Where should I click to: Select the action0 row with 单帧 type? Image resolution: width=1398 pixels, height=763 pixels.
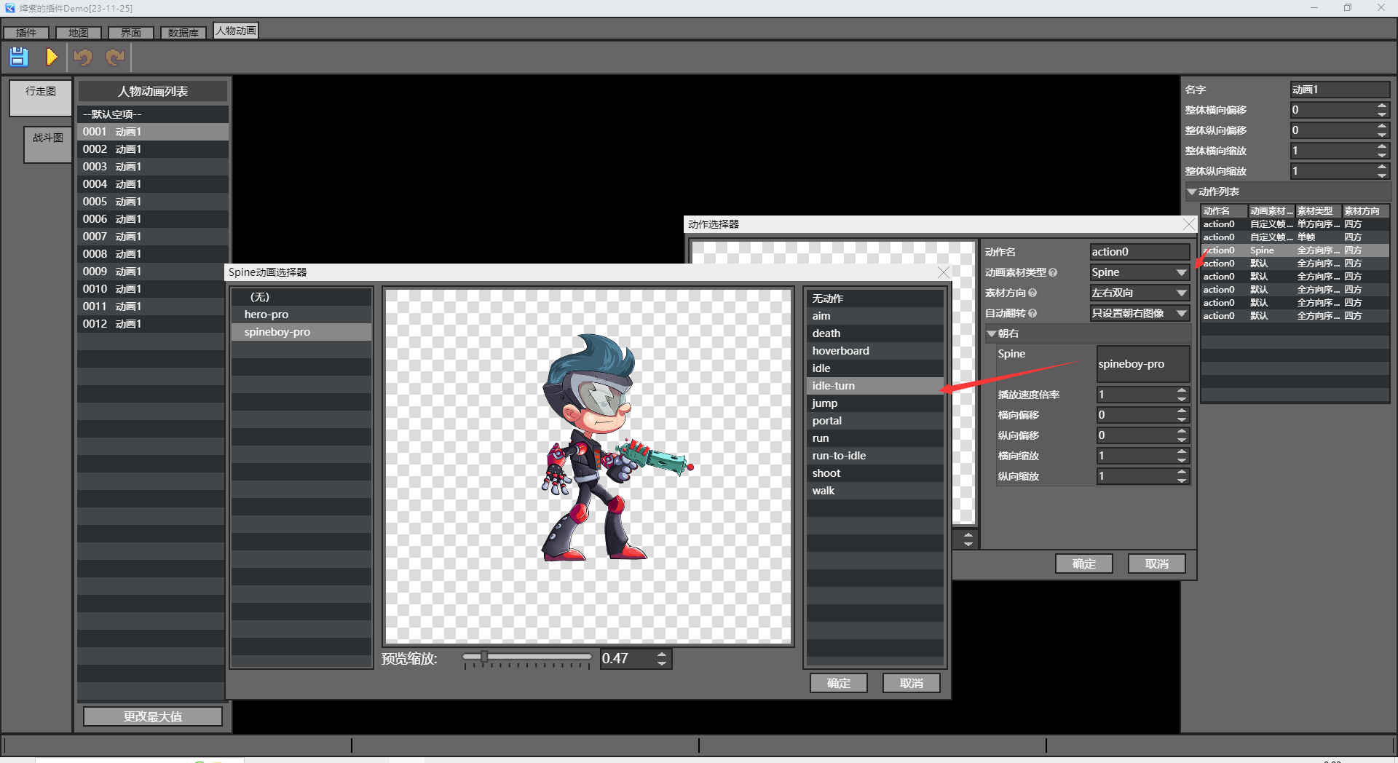coord(1295,237)
